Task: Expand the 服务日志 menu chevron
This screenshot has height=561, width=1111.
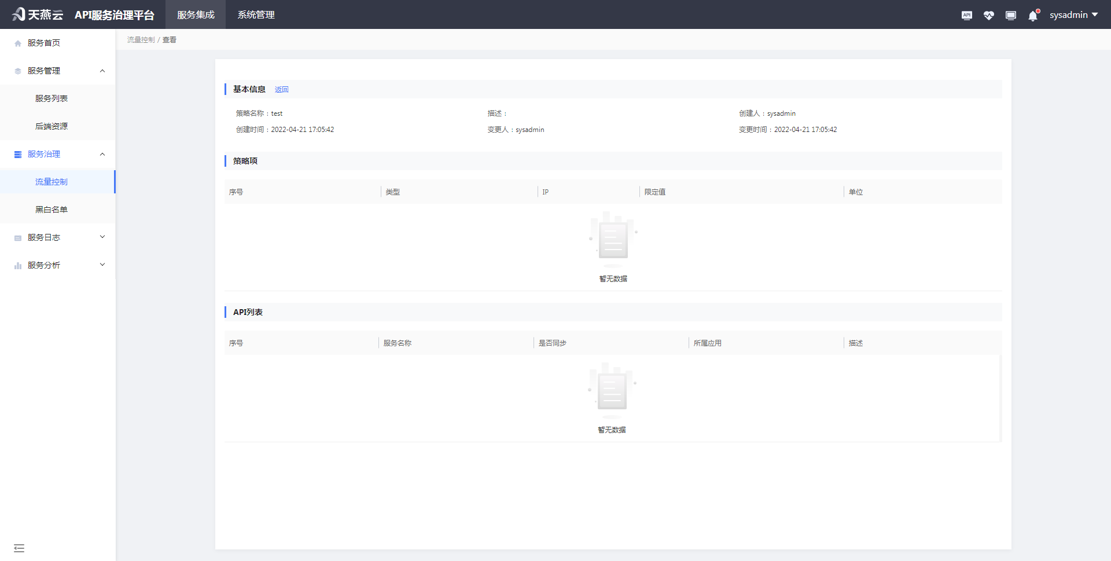Action: 102,237
